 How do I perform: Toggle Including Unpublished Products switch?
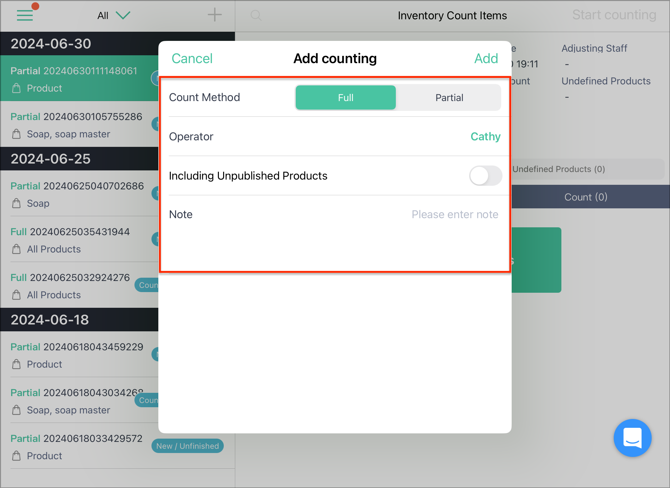tap(485, 176)
